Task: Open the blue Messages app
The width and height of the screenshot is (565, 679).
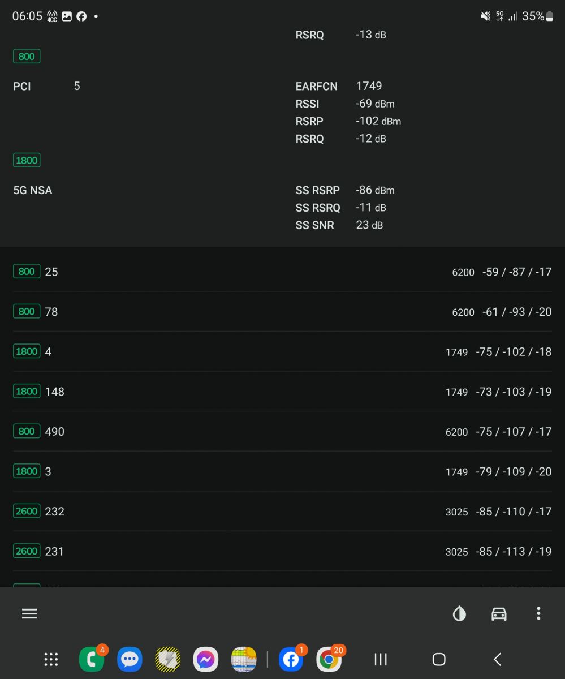Action: (x=130, y=659)
